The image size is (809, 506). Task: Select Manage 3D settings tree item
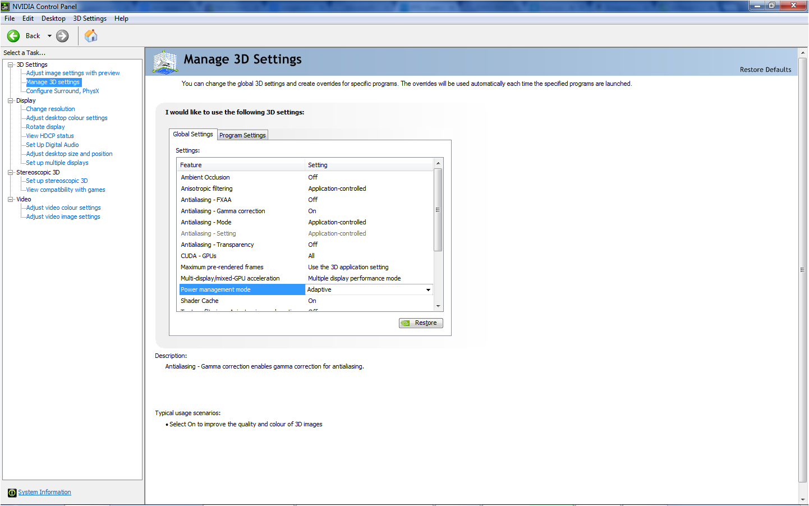53,82
